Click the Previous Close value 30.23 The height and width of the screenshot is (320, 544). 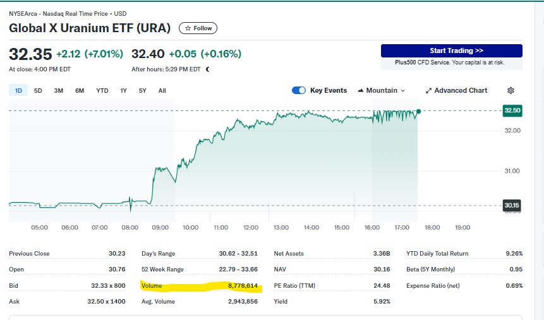[117, 254]
